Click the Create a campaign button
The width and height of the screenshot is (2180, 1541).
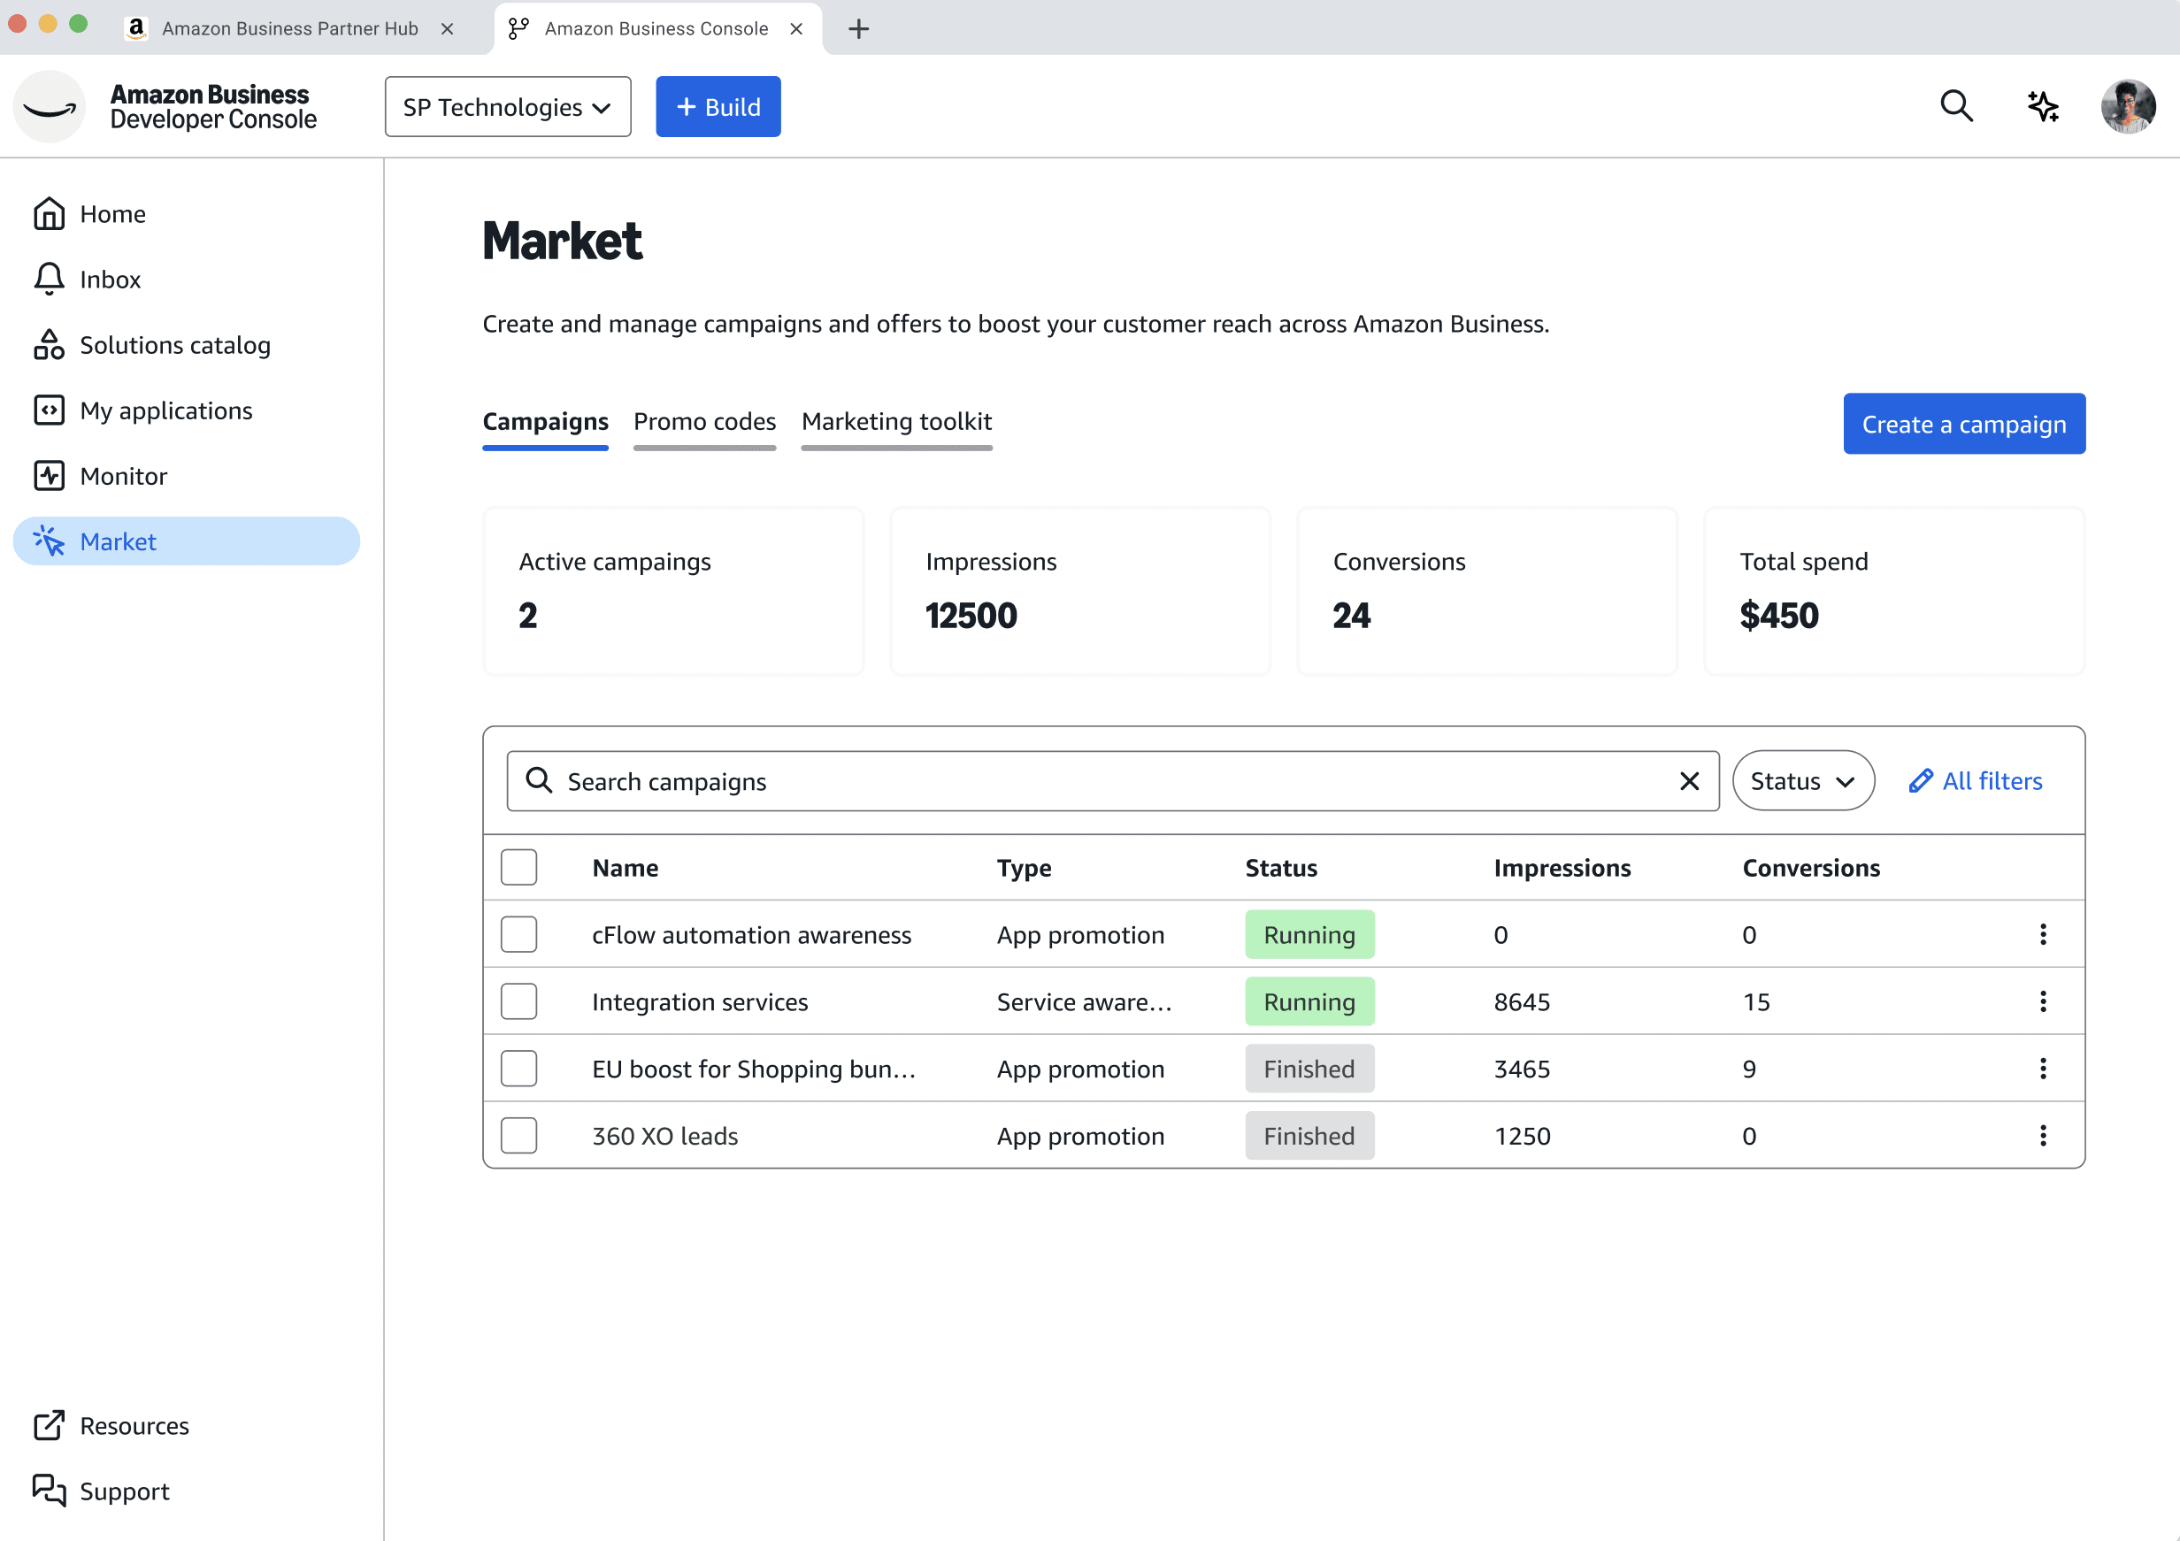click(1963, 425)
